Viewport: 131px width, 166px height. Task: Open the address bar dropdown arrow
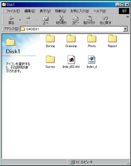125,29
